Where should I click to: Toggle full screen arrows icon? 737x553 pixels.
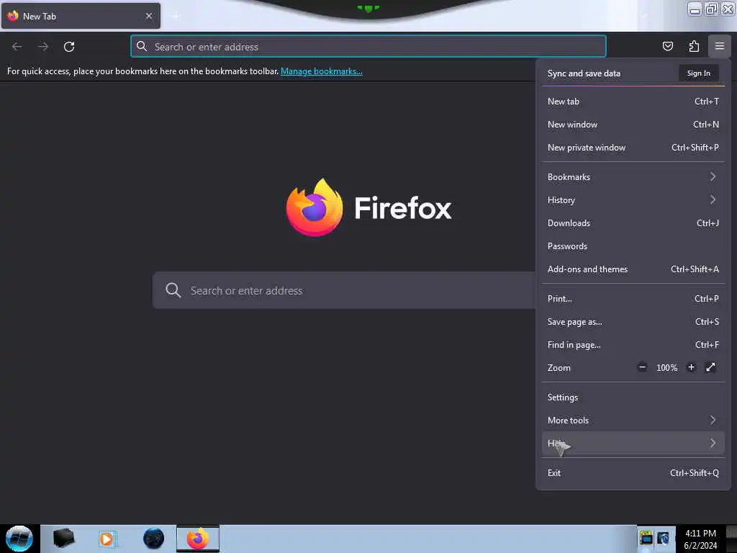coord(710,367)
